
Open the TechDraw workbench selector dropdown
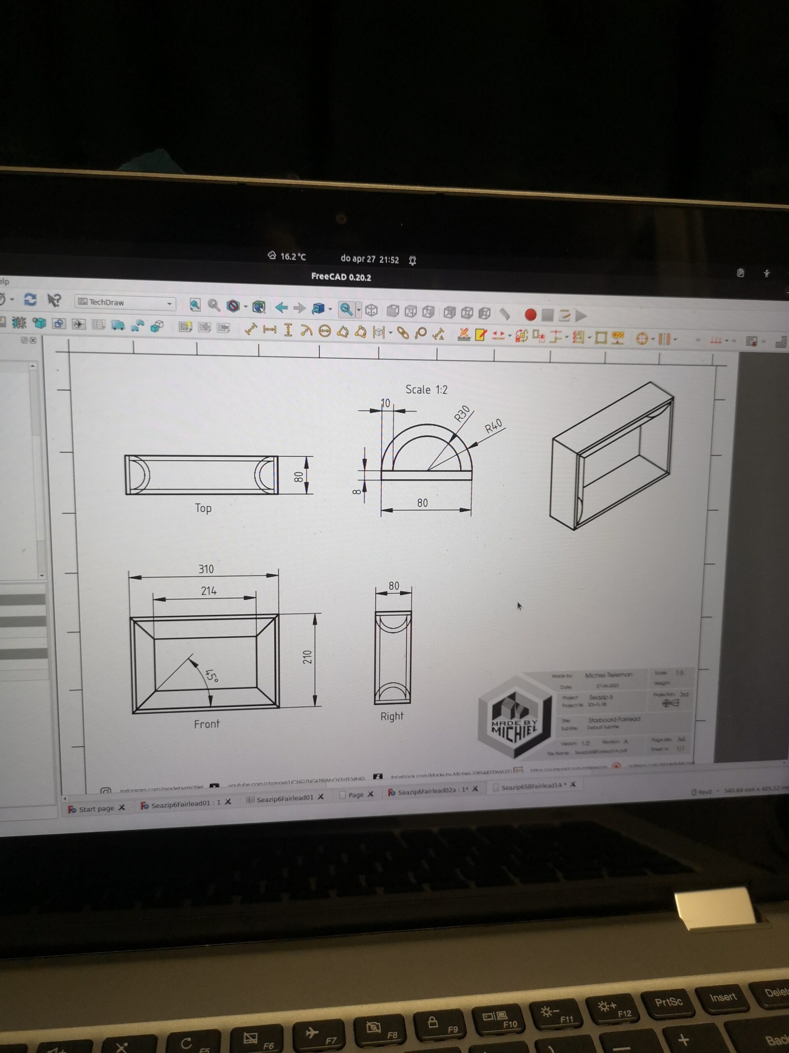[x=126, y=302]
